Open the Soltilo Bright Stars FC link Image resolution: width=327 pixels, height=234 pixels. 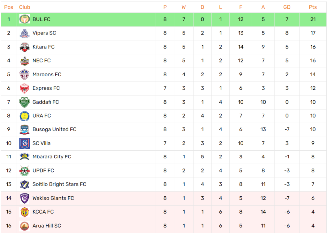(59, 184)
